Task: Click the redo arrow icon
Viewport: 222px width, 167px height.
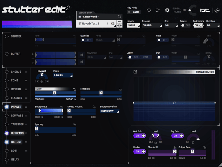Action: (157, 10)
